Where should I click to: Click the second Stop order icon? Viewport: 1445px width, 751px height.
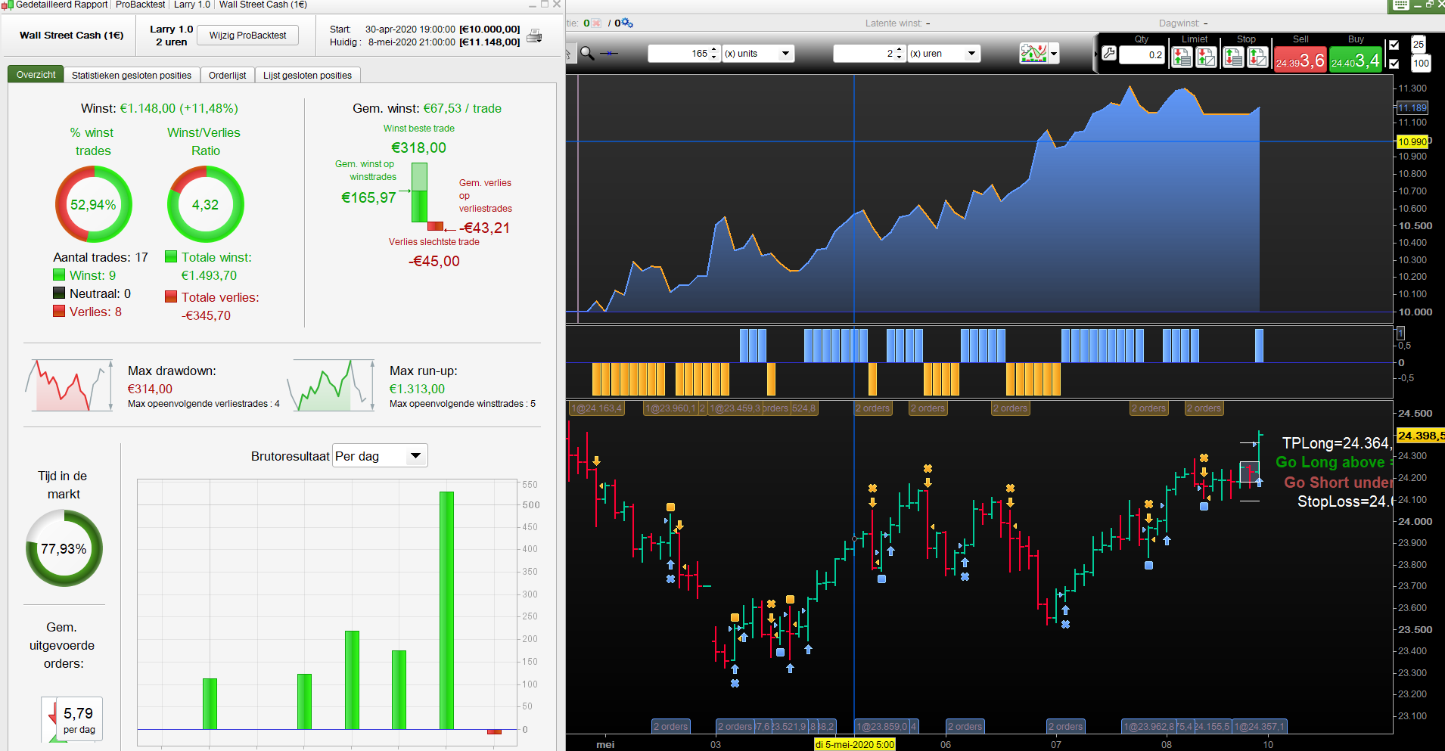(x=1258, y=57)
